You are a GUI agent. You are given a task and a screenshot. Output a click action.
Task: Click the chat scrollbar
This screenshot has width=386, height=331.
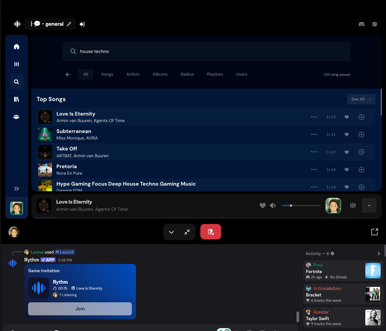[298, 317]
